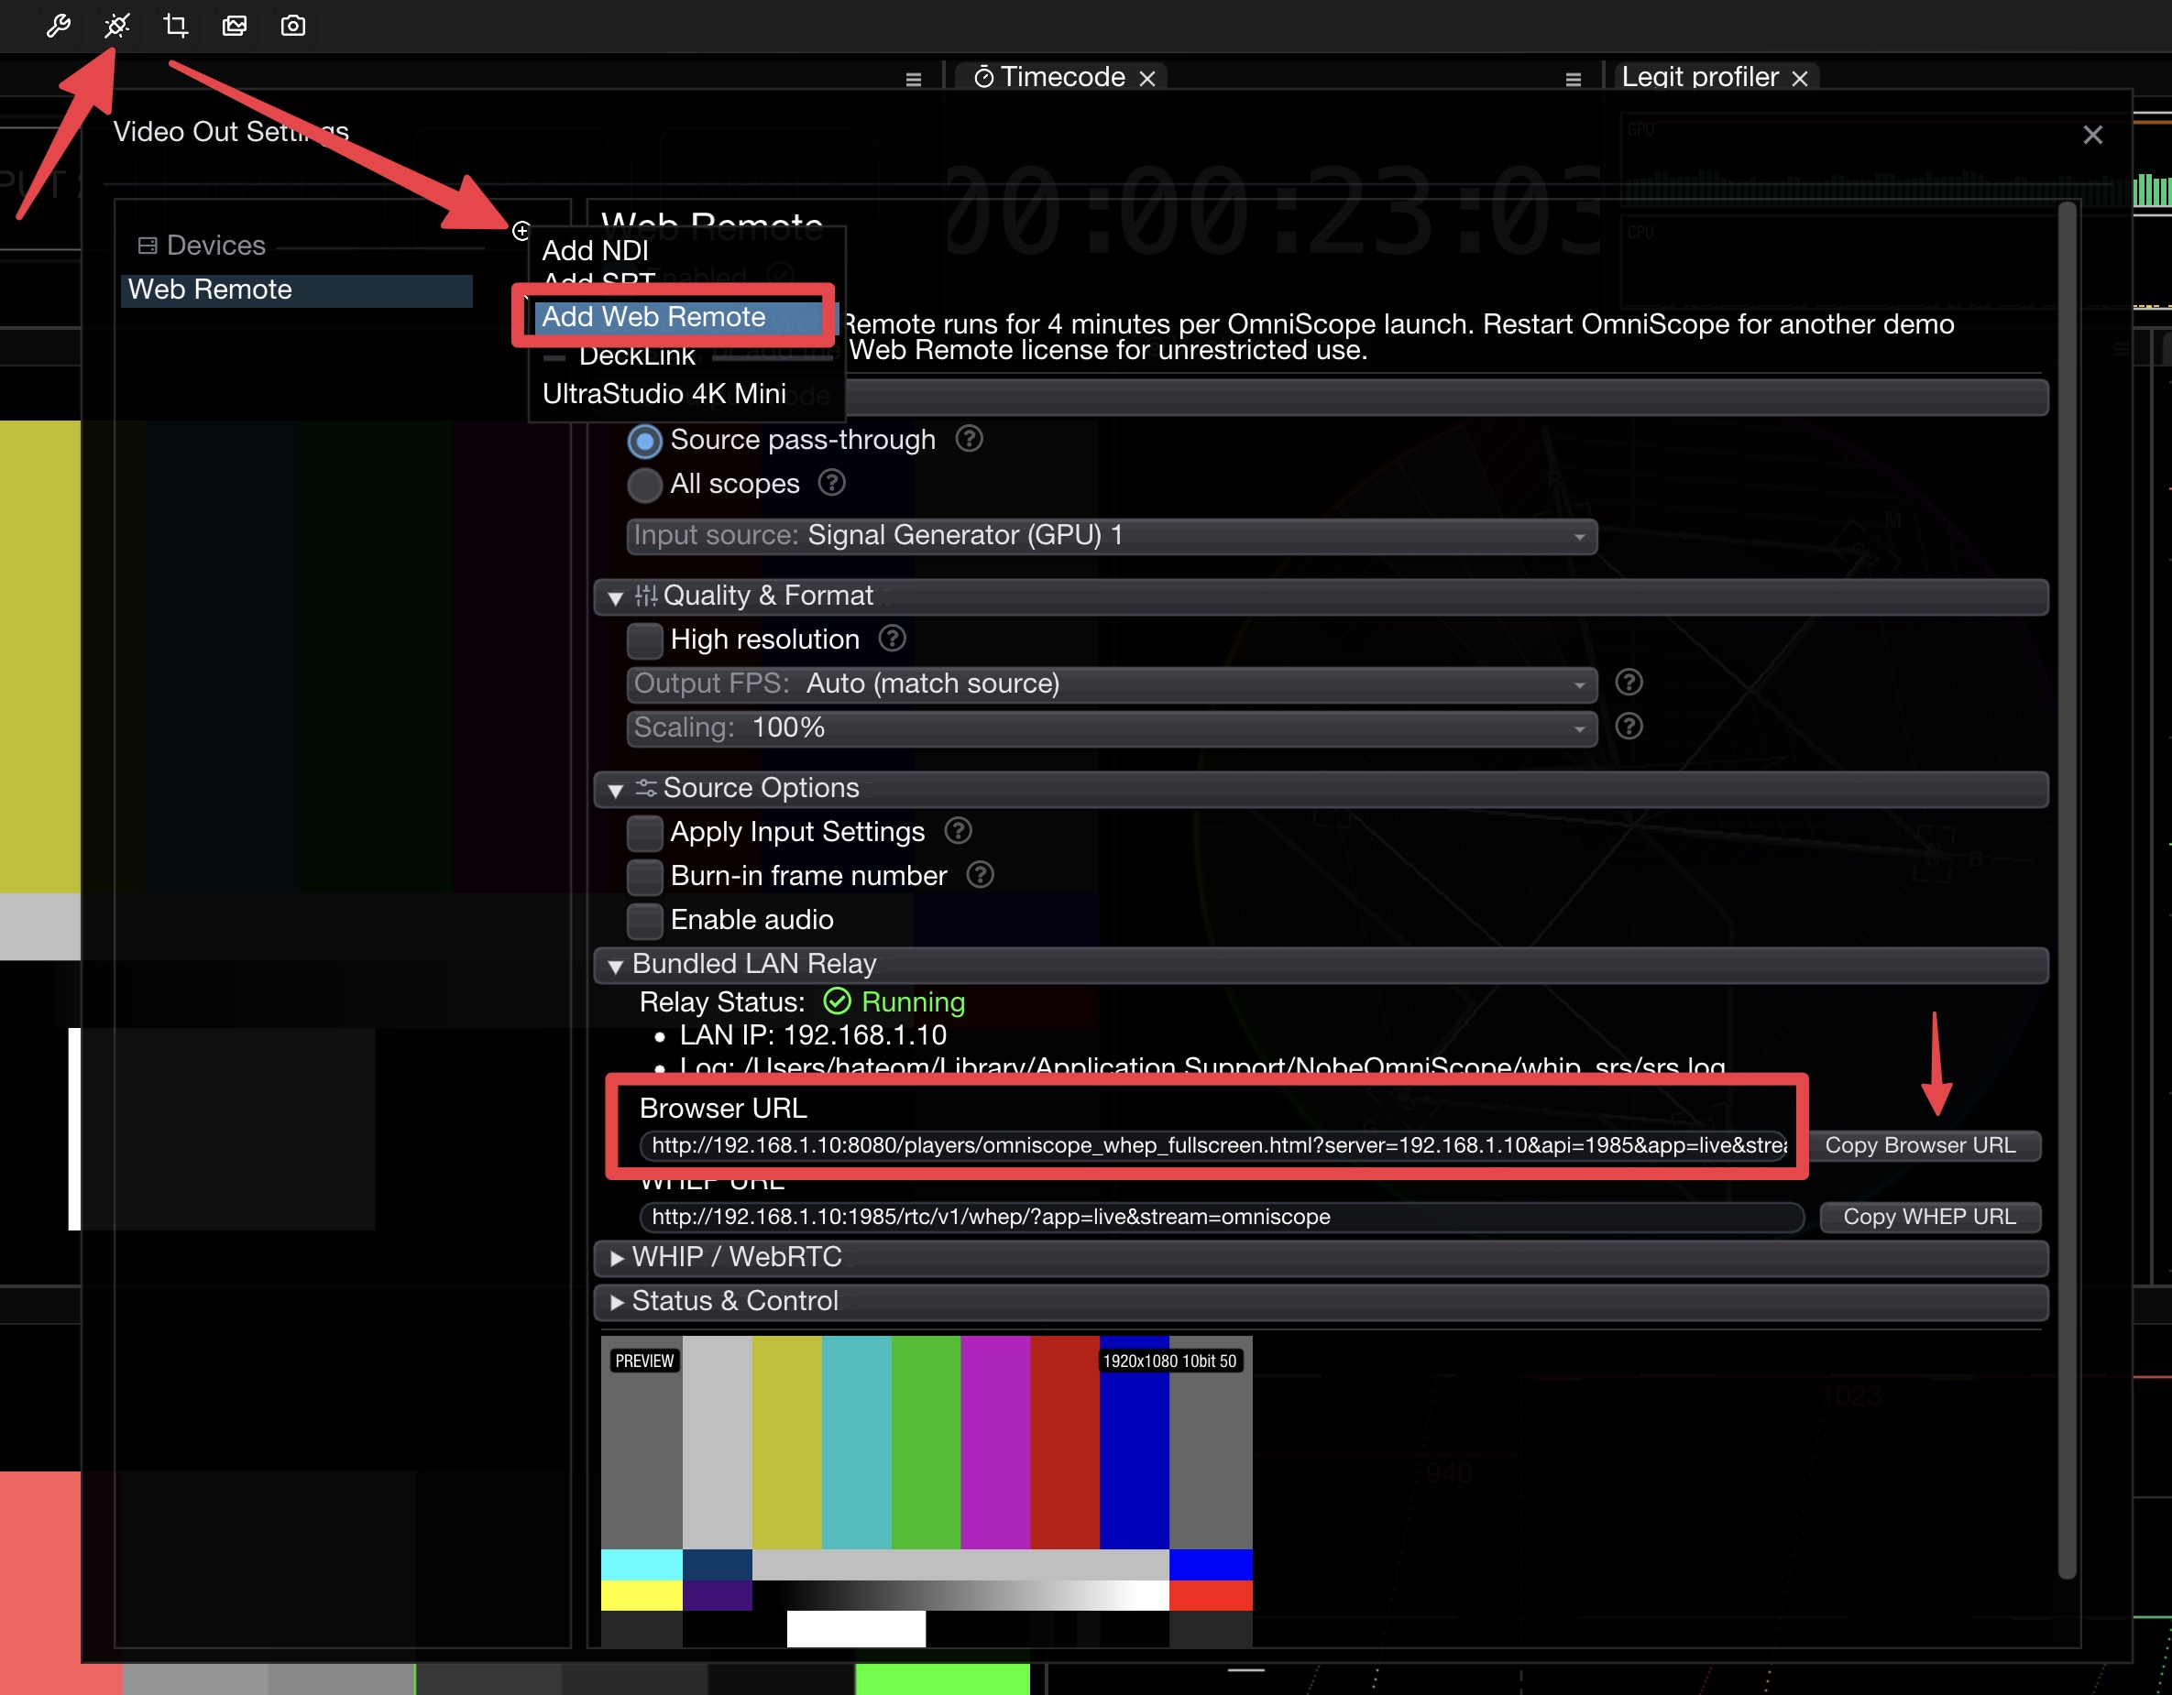This screenshot has height=1695, width=2172.
Task: Select the crop tool icon
Action: [x=176, y=26]
